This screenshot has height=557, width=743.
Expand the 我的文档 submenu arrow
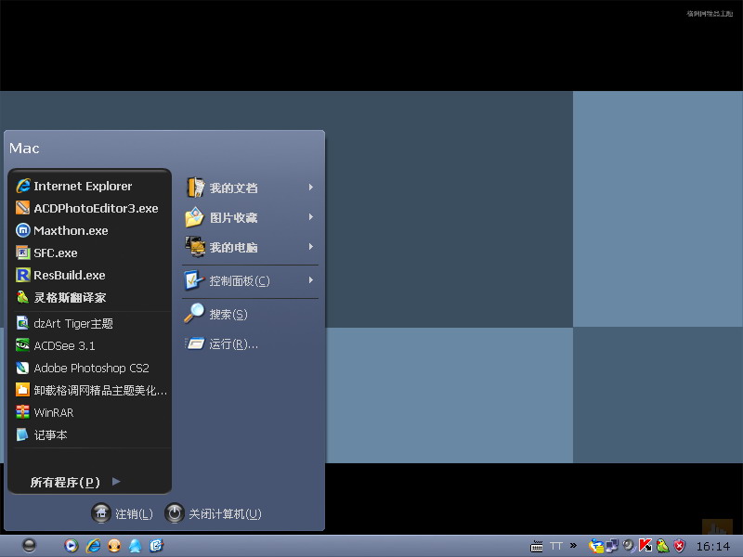311,188
